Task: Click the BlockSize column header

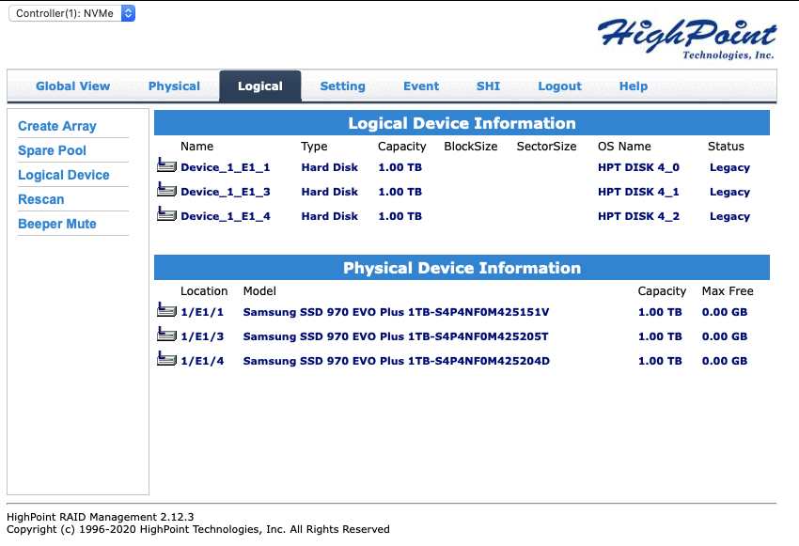Action: pyautogui.click(x=470, y=147)
